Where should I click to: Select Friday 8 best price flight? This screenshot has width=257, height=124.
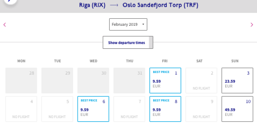pos(165,109)
